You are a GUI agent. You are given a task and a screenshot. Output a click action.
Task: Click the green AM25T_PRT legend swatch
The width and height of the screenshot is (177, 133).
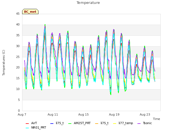coord(70,124)
